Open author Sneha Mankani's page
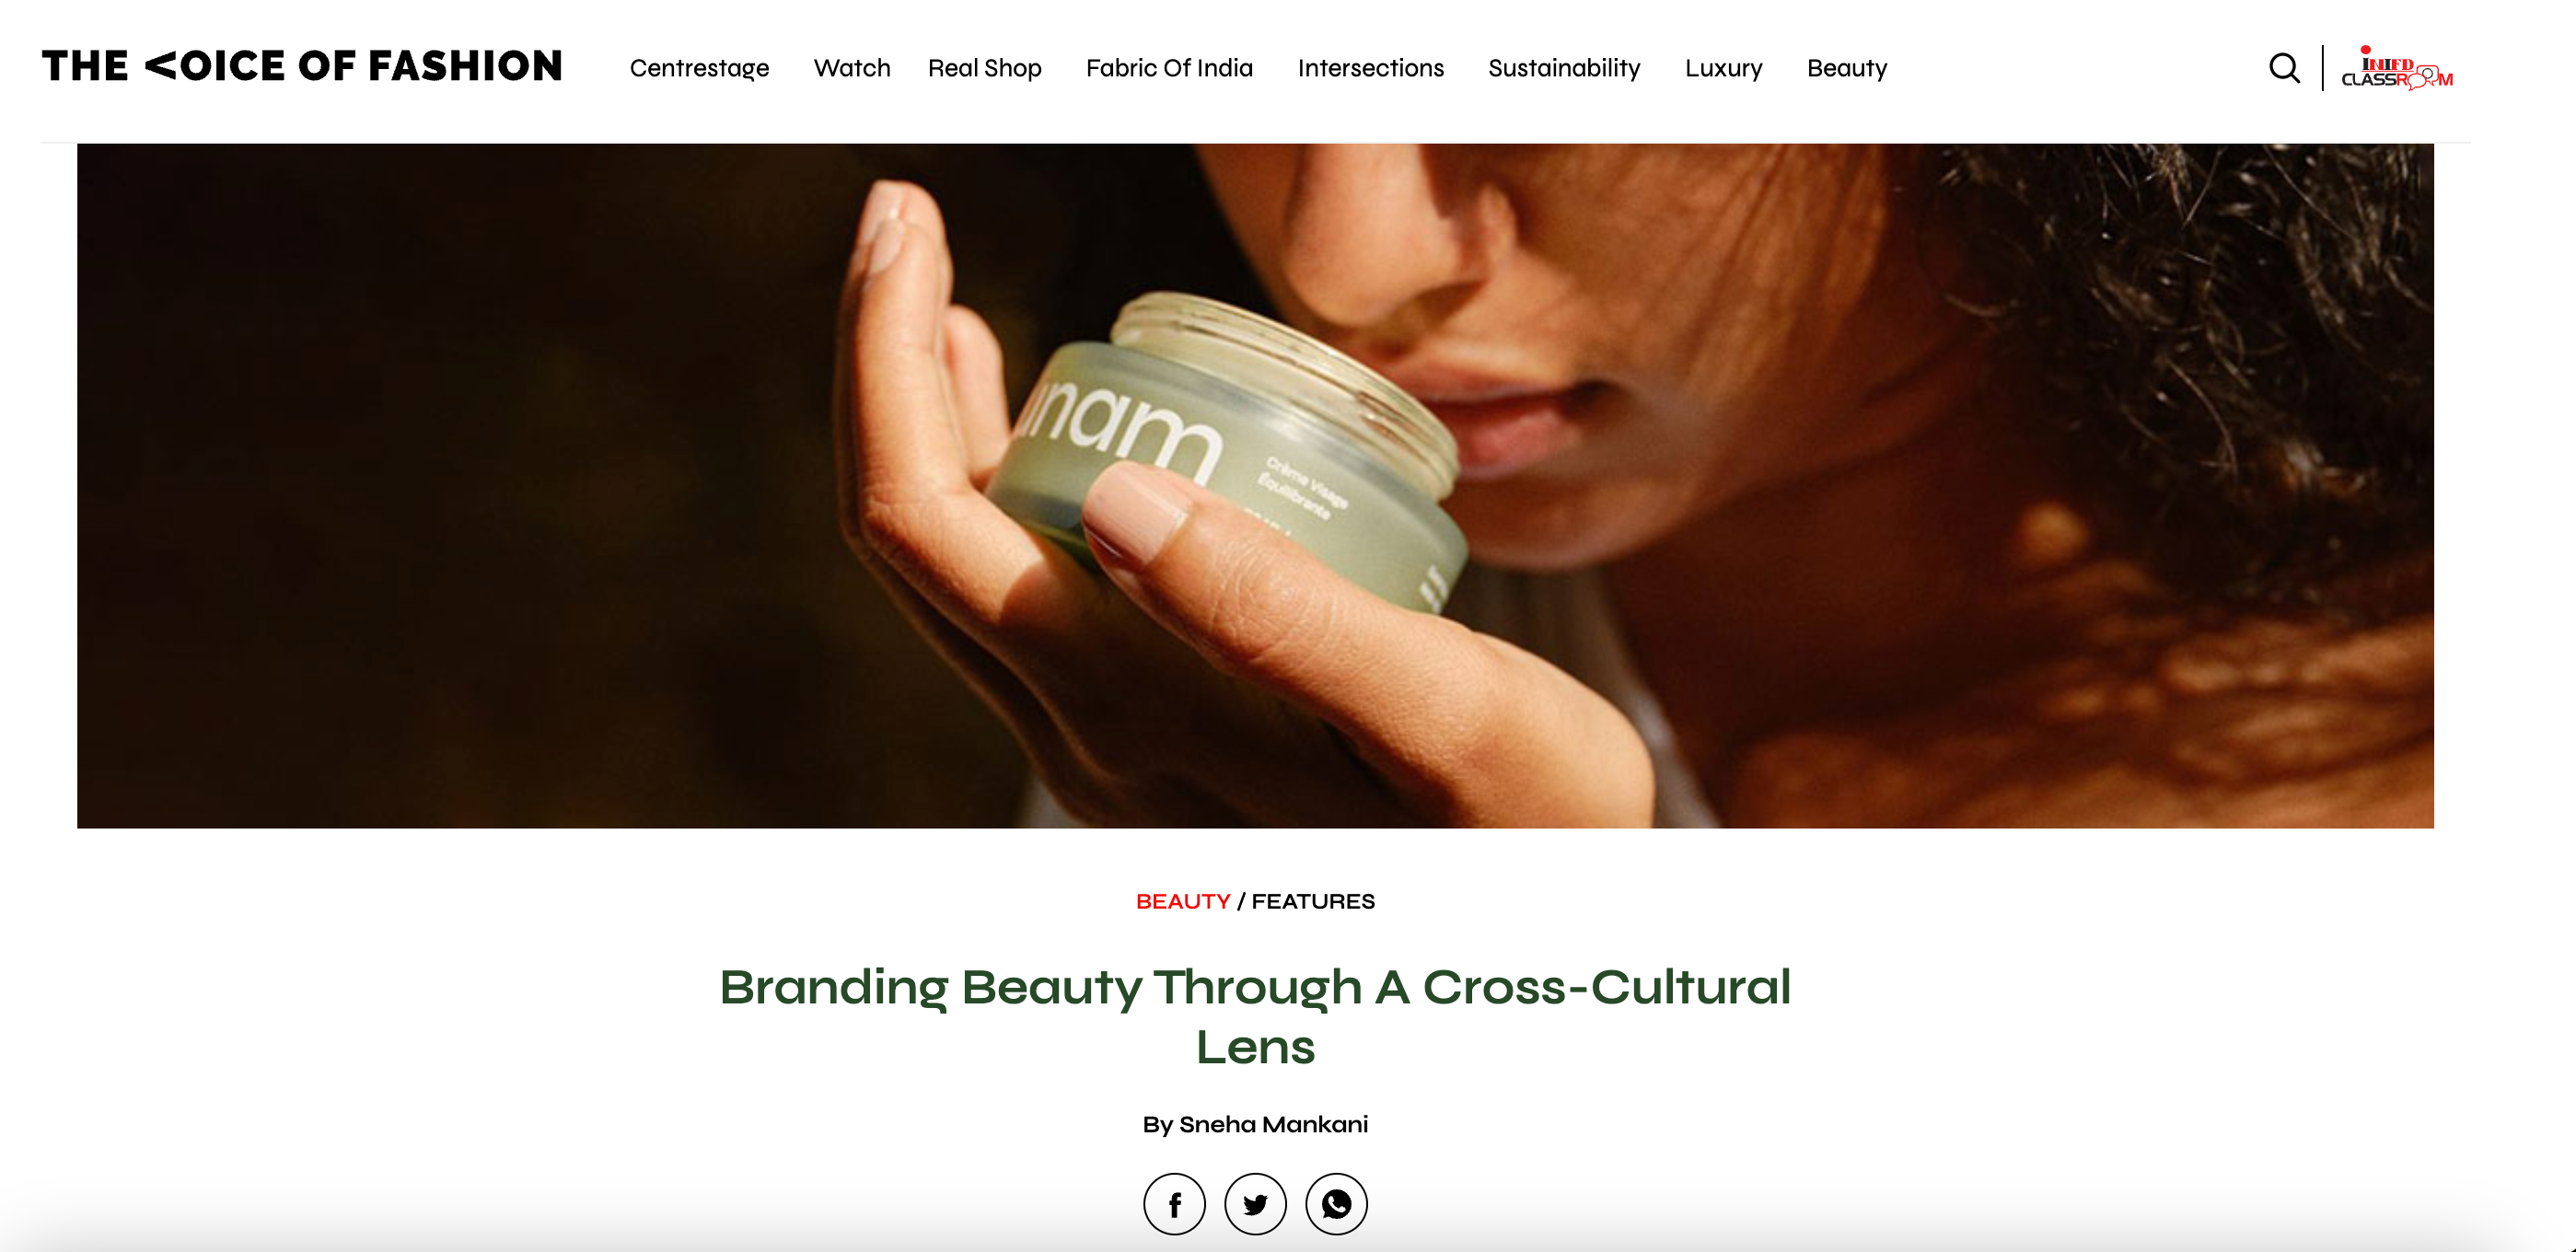Screen dimensions: 2576x1252 click(x=1273, y=1124)
